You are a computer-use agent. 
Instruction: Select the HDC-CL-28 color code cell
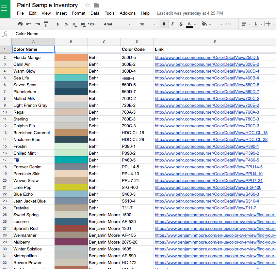click(x=137, y=140)
